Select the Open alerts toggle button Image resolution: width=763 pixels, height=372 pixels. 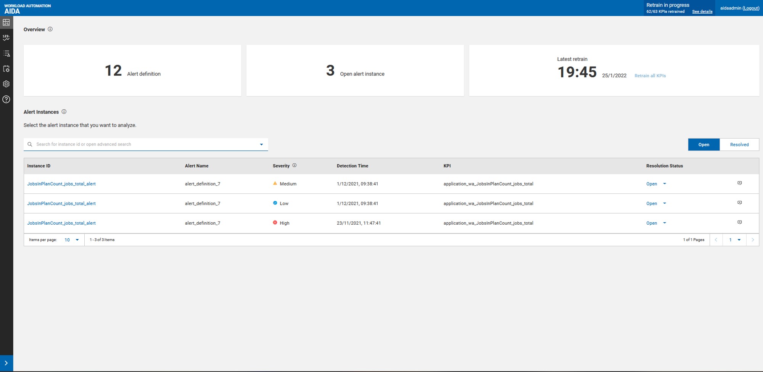pos(703,145)
